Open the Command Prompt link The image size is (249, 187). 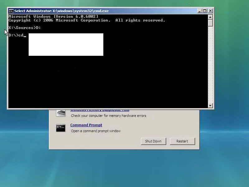86,125
